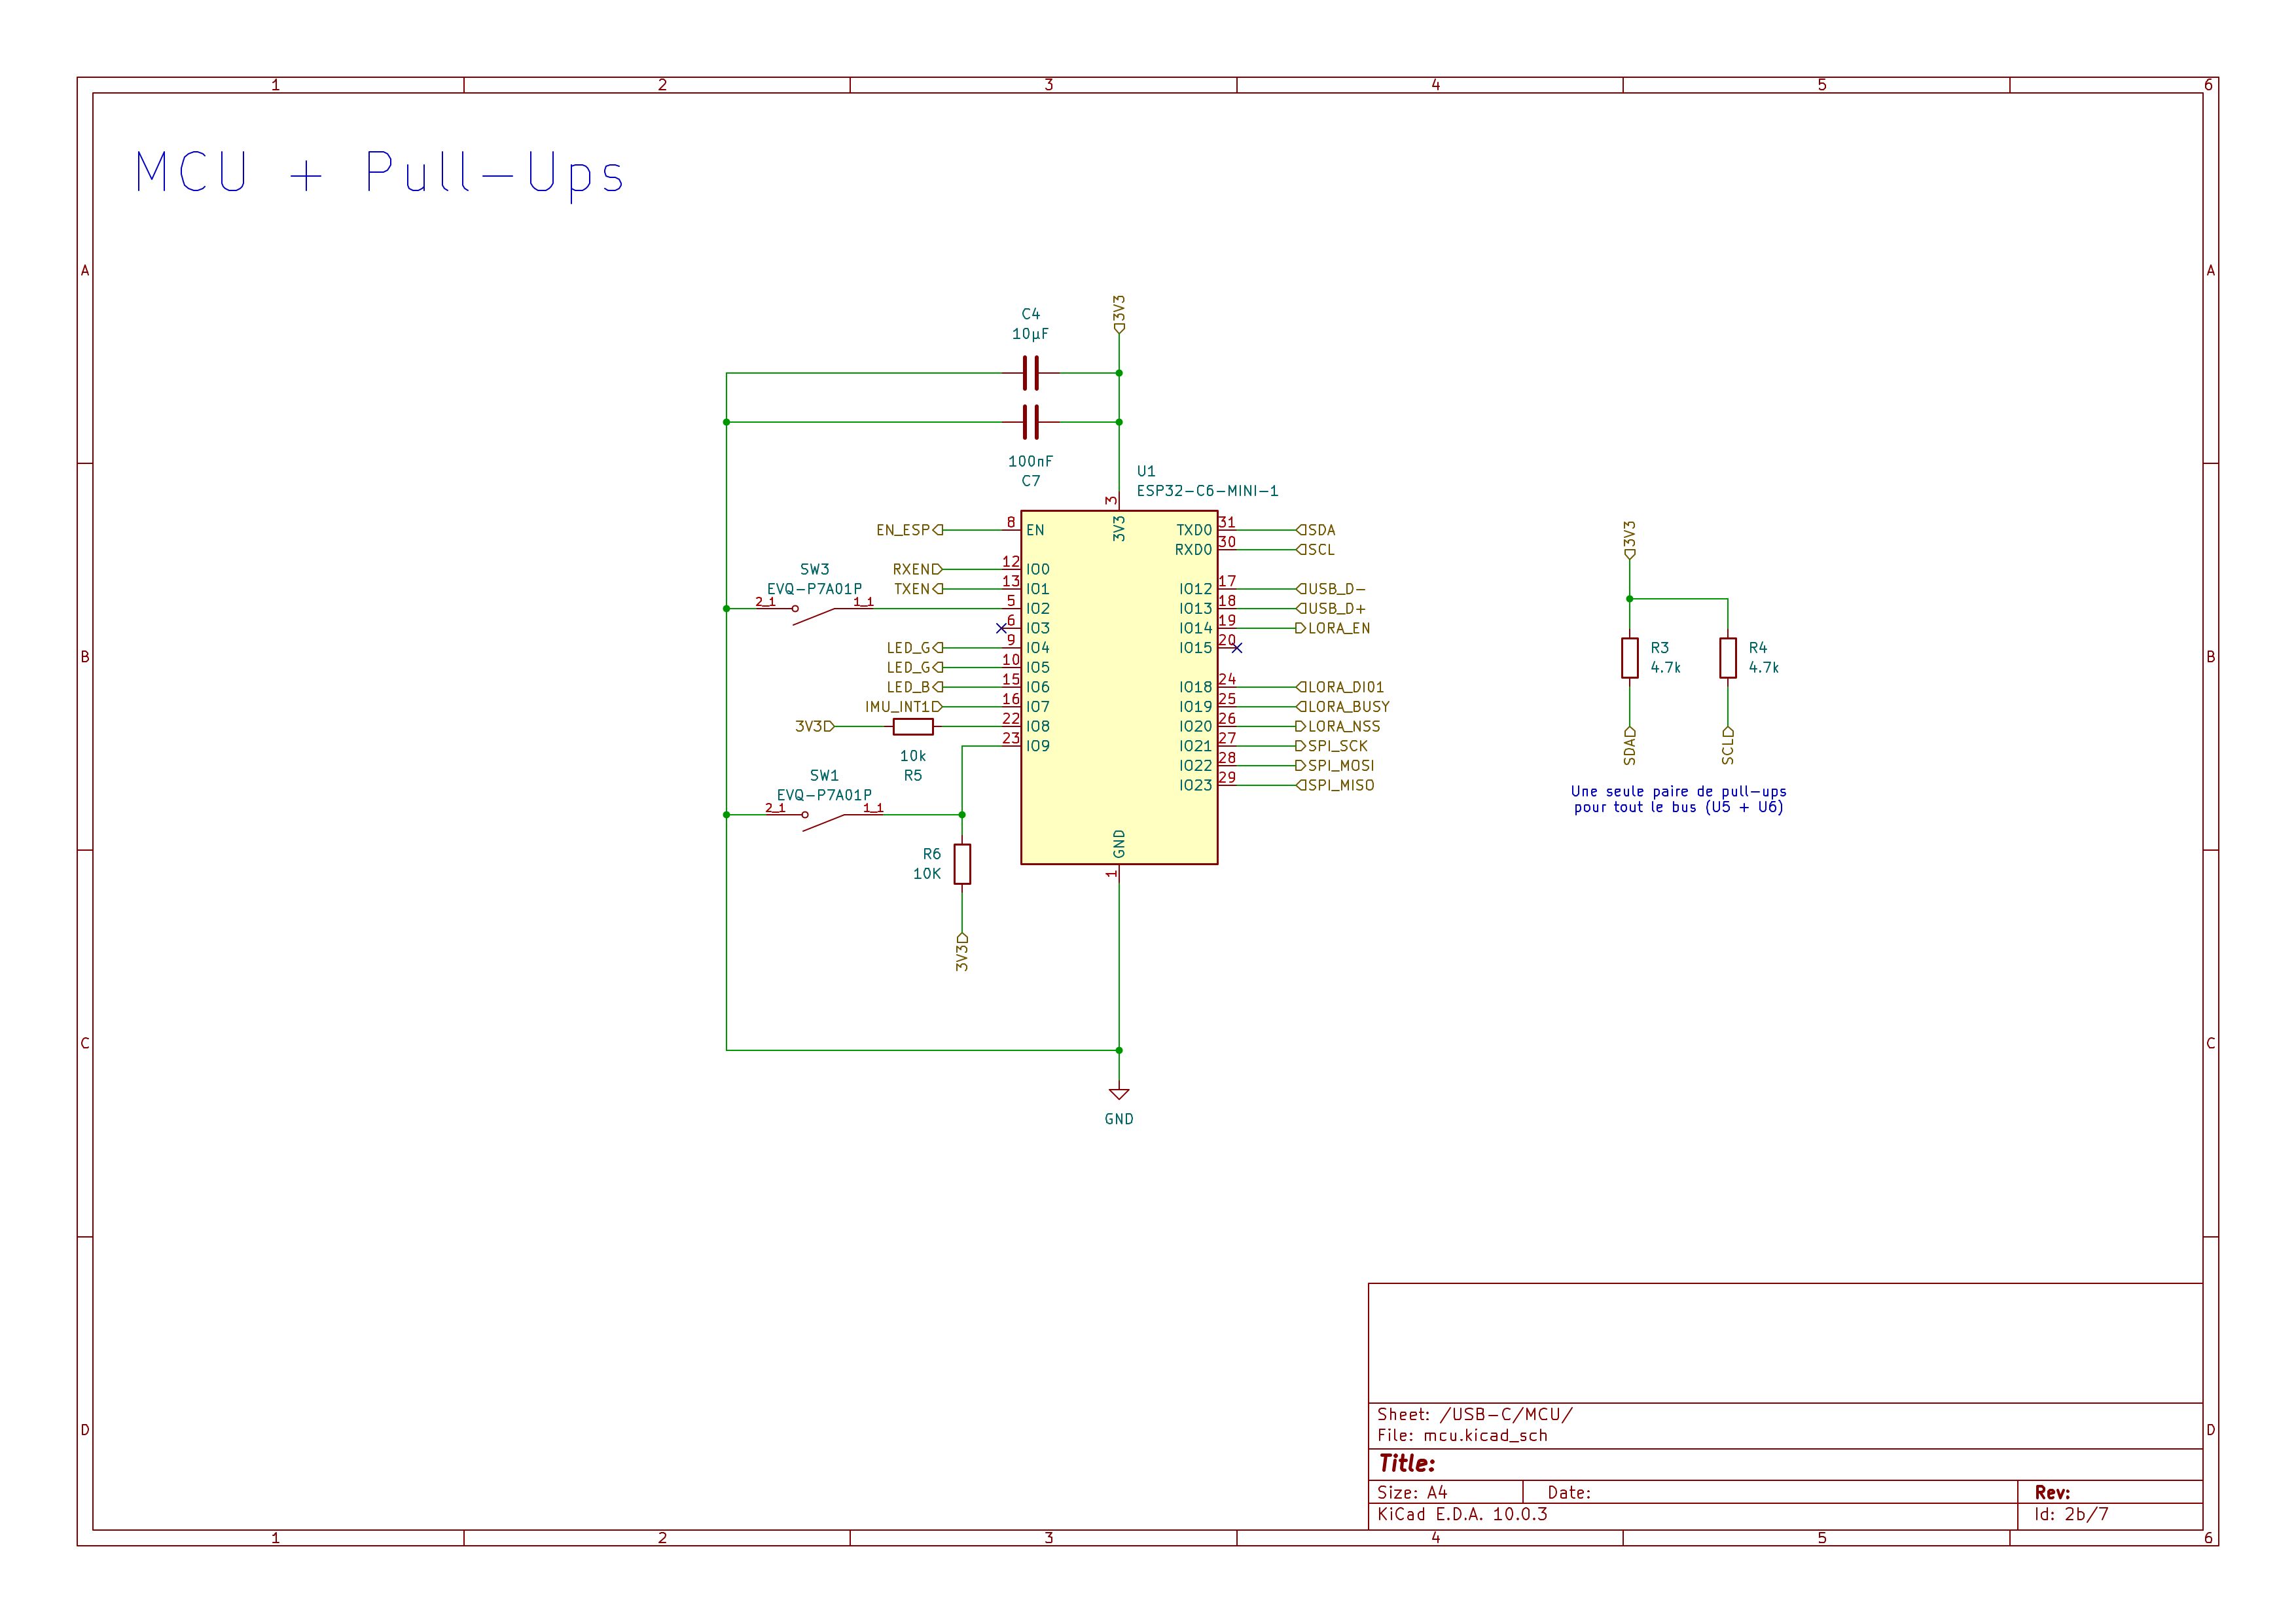Select the SDA label below R3
The image size is (2296, 1623).
pos(1630,746)
